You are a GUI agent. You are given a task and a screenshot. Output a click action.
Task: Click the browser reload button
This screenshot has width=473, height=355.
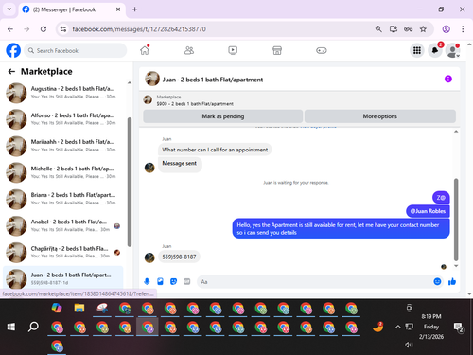[x=44, y=29]
